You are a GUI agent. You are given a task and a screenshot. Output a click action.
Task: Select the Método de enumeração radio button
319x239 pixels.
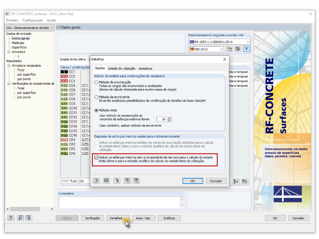click(x=97, y=82)
